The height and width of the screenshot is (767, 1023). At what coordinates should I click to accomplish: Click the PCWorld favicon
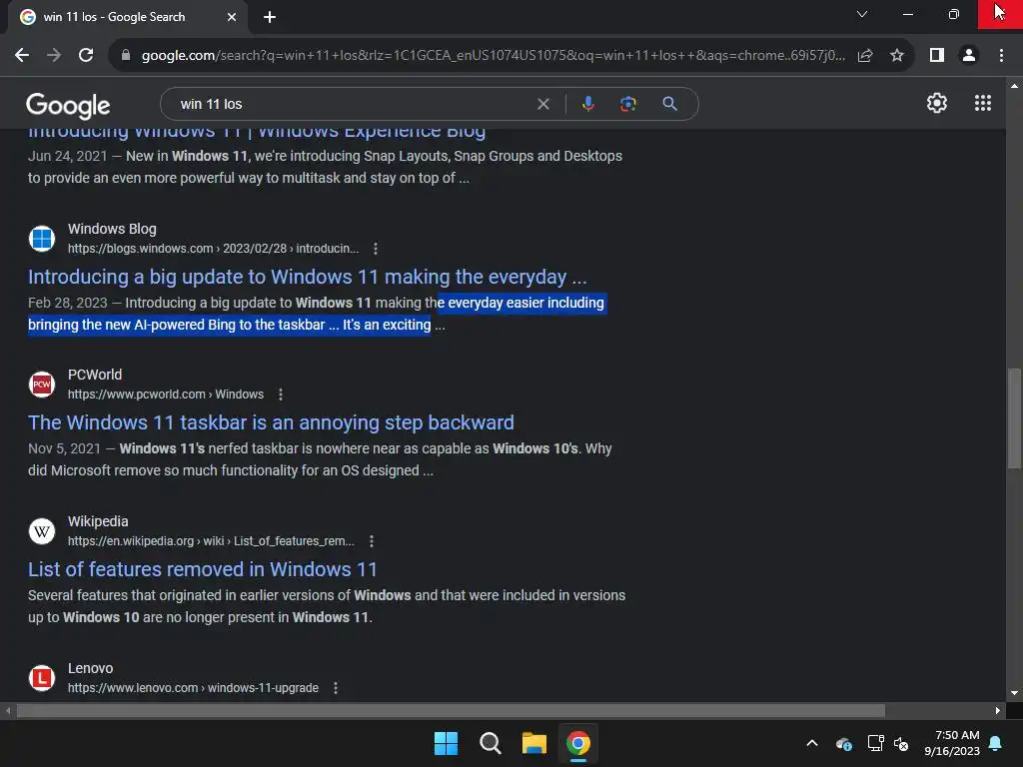click(42, 384)
